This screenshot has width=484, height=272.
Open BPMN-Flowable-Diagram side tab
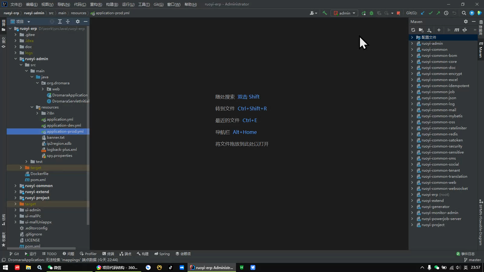[481, 222]
